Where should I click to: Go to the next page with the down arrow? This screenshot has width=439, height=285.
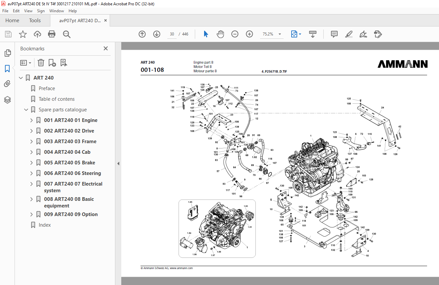pos(157,34)
